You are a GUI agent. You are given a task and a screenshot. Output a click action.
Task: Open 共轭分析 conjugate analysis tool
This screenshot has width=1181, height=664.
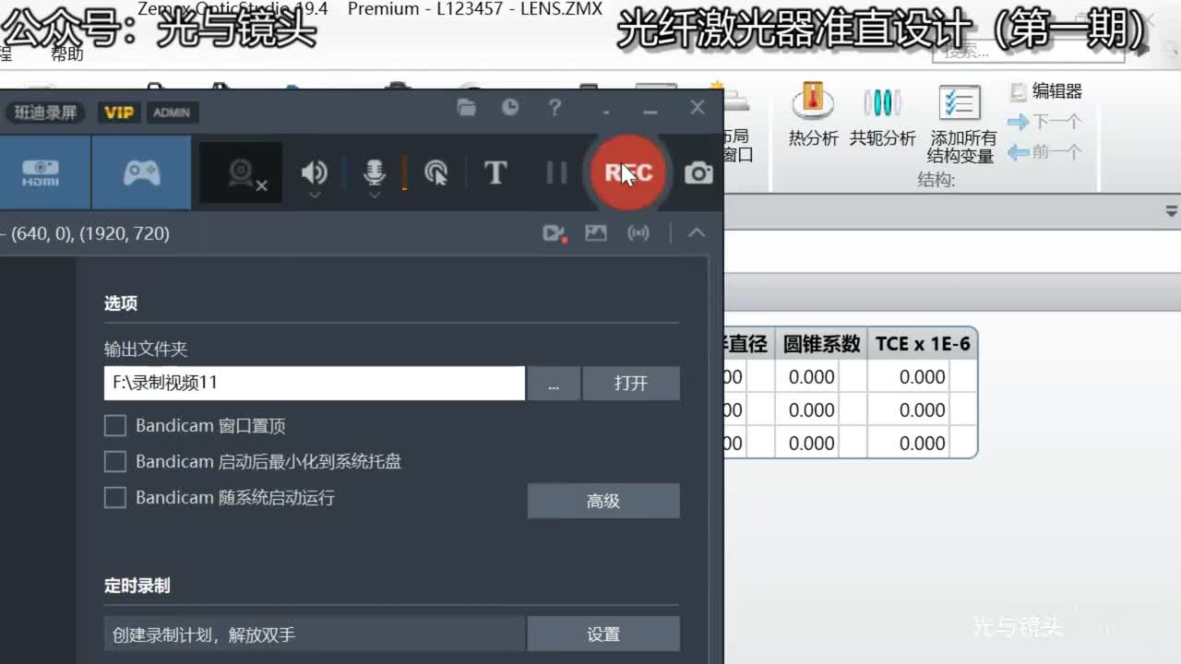(882, 114)
